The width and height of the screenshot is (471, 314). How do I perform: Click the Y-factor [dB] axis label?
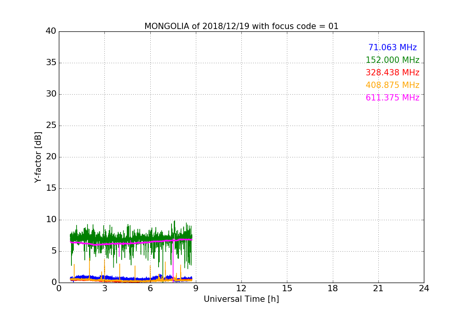tap(38, 157)
